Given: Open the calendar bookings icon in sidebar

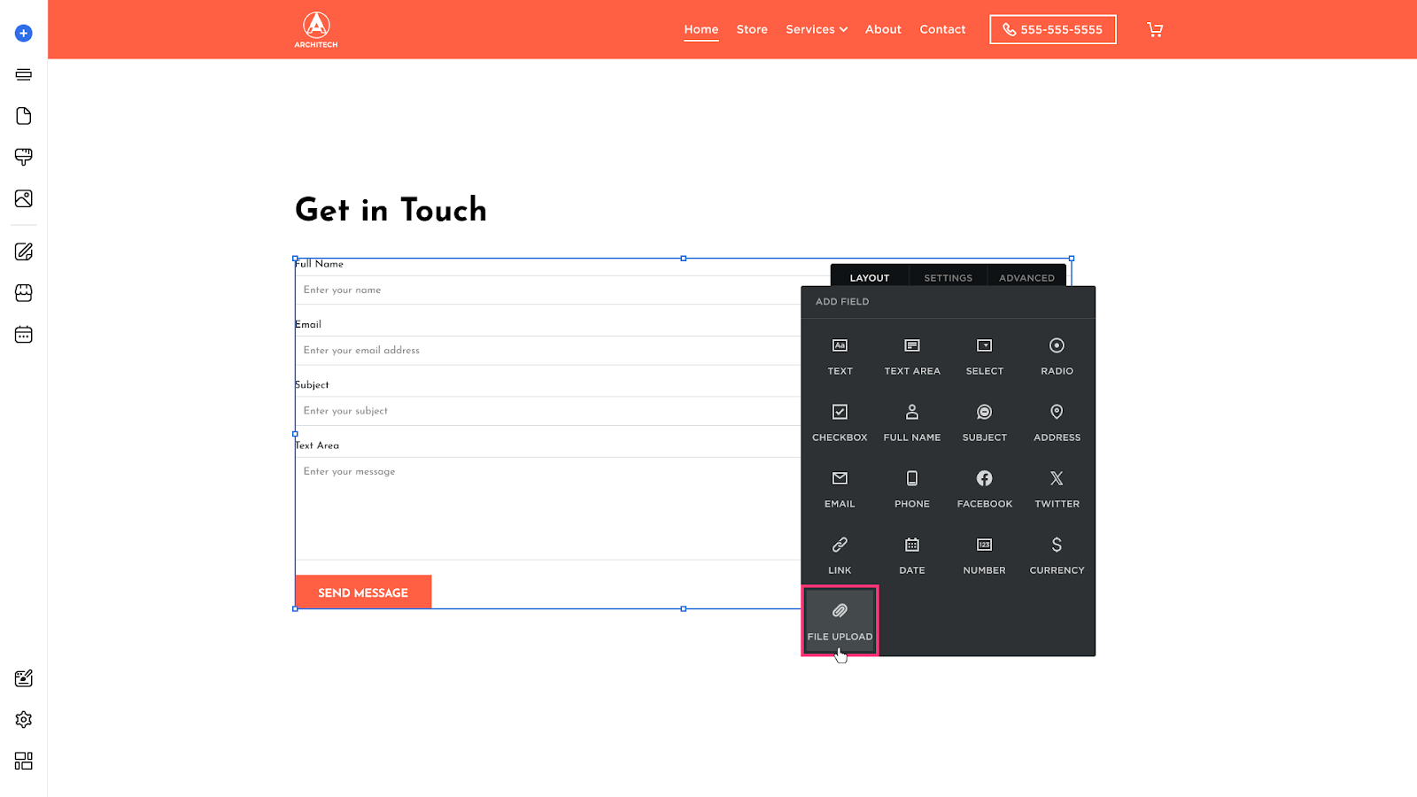Looking at the screenshot, I should [x=24, y=335].
